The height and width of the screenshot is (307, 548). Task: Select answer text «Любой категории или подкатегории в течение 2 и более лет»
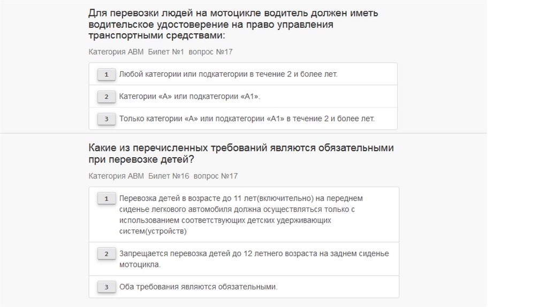pyautogui.click(x=228, y=74)
